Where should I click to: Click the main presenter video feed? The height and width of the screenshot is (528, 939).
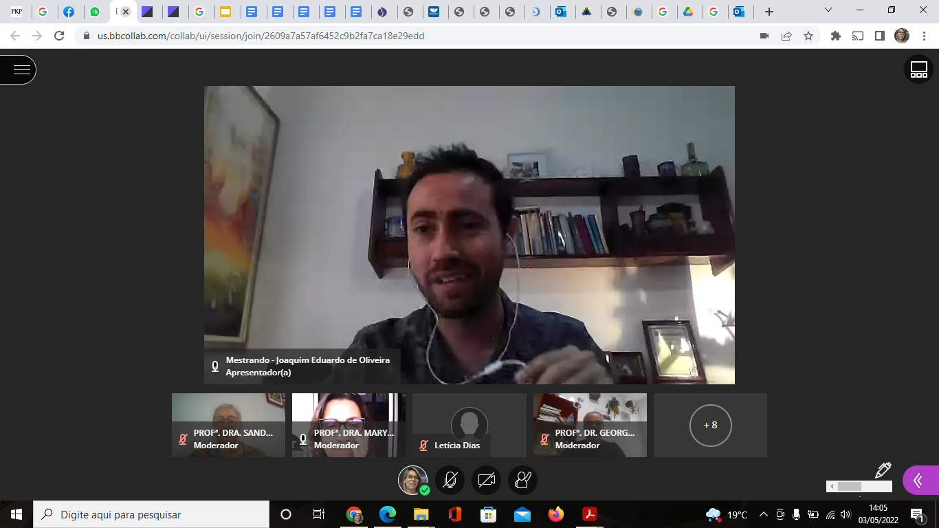pyautogui.click(x=469, y=235)
